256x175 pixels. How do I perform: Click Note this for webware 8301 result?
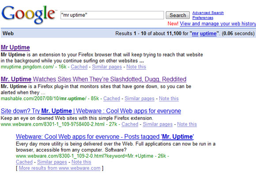point(187,124)
